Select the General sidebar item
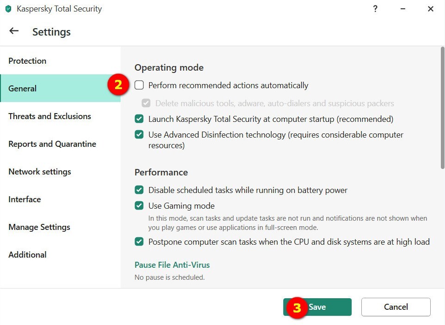Screen dimensions: 445x325 point(22,89)
